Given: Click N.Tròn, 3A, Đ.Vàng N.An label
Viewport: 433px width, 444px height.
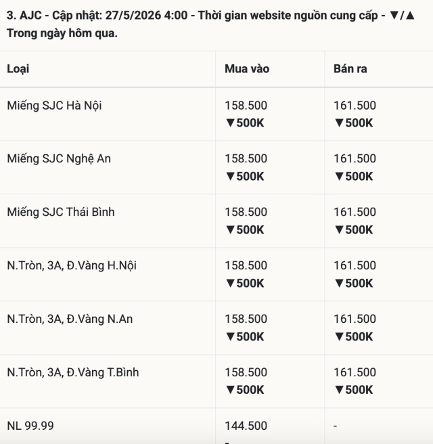Looking at the screenshot, I should [70, 319].
